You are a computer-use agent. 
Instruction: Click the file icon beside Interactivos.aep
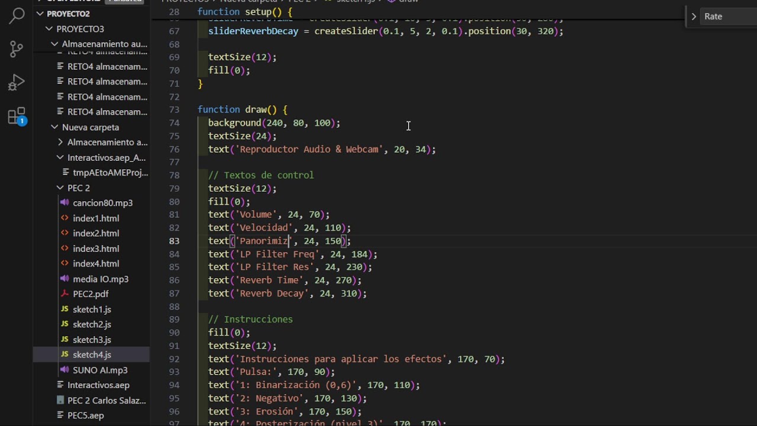click(60, 385)
